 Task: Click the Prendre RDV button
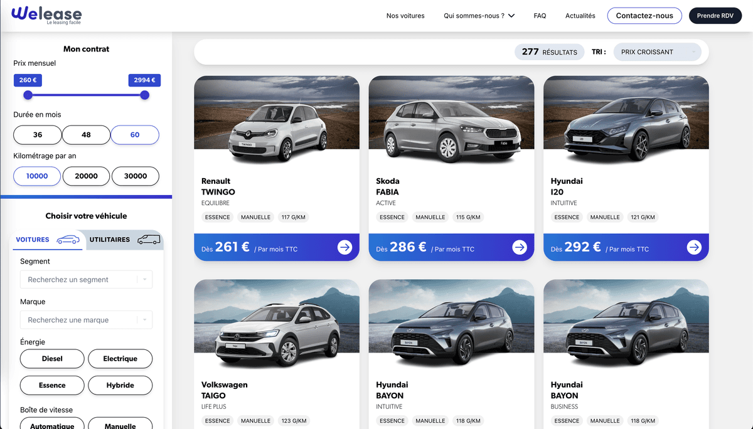pyautogui.click(x=715, y=16)
